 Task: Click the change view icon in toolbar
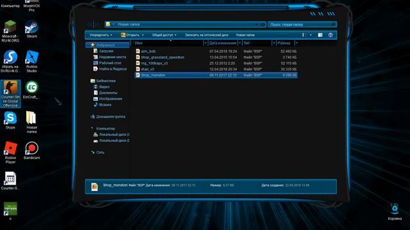(x=303, y=35)
